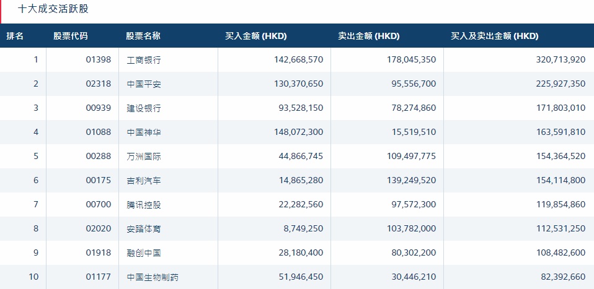Select the 工商银行 stock name

pos(144,60)
